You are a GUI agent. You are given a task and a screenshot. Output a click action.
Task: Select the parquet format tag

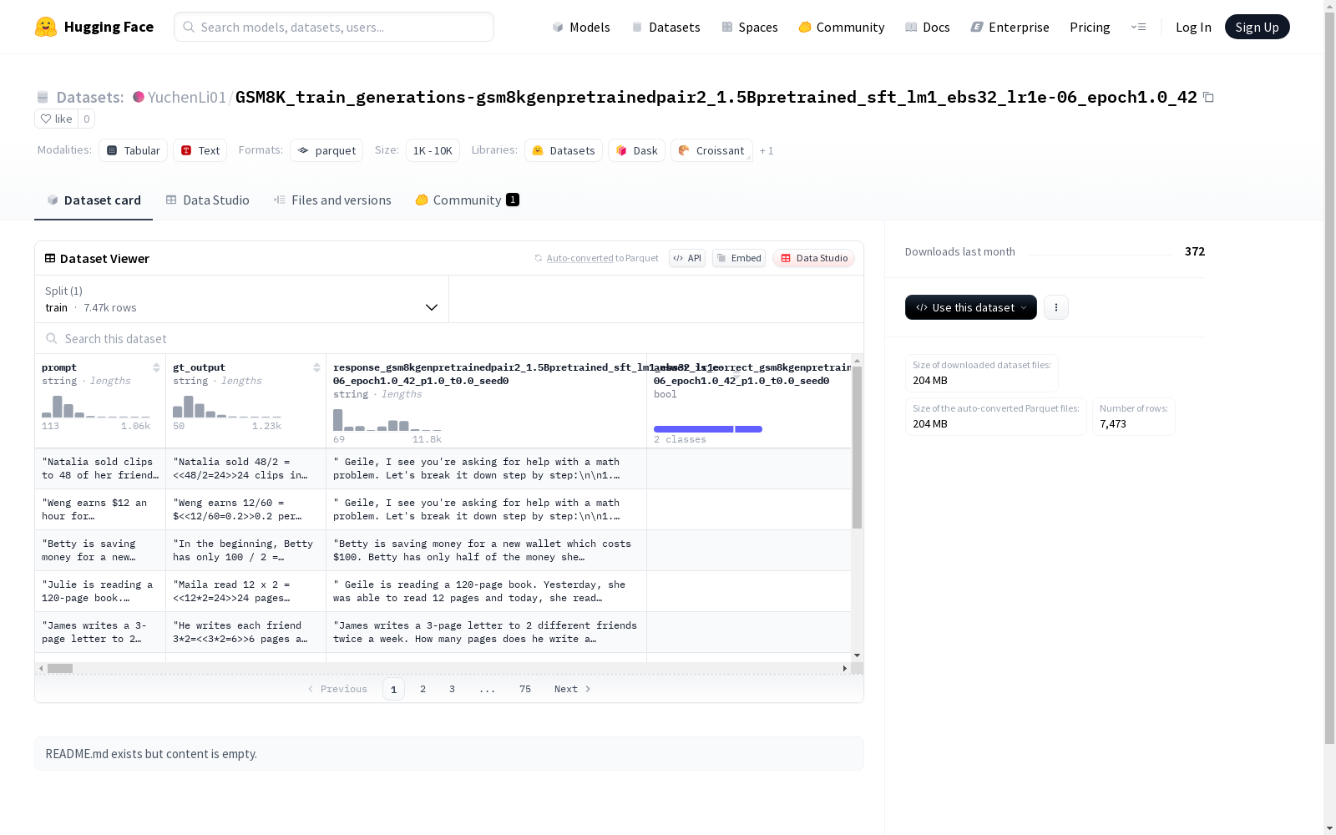326,150
